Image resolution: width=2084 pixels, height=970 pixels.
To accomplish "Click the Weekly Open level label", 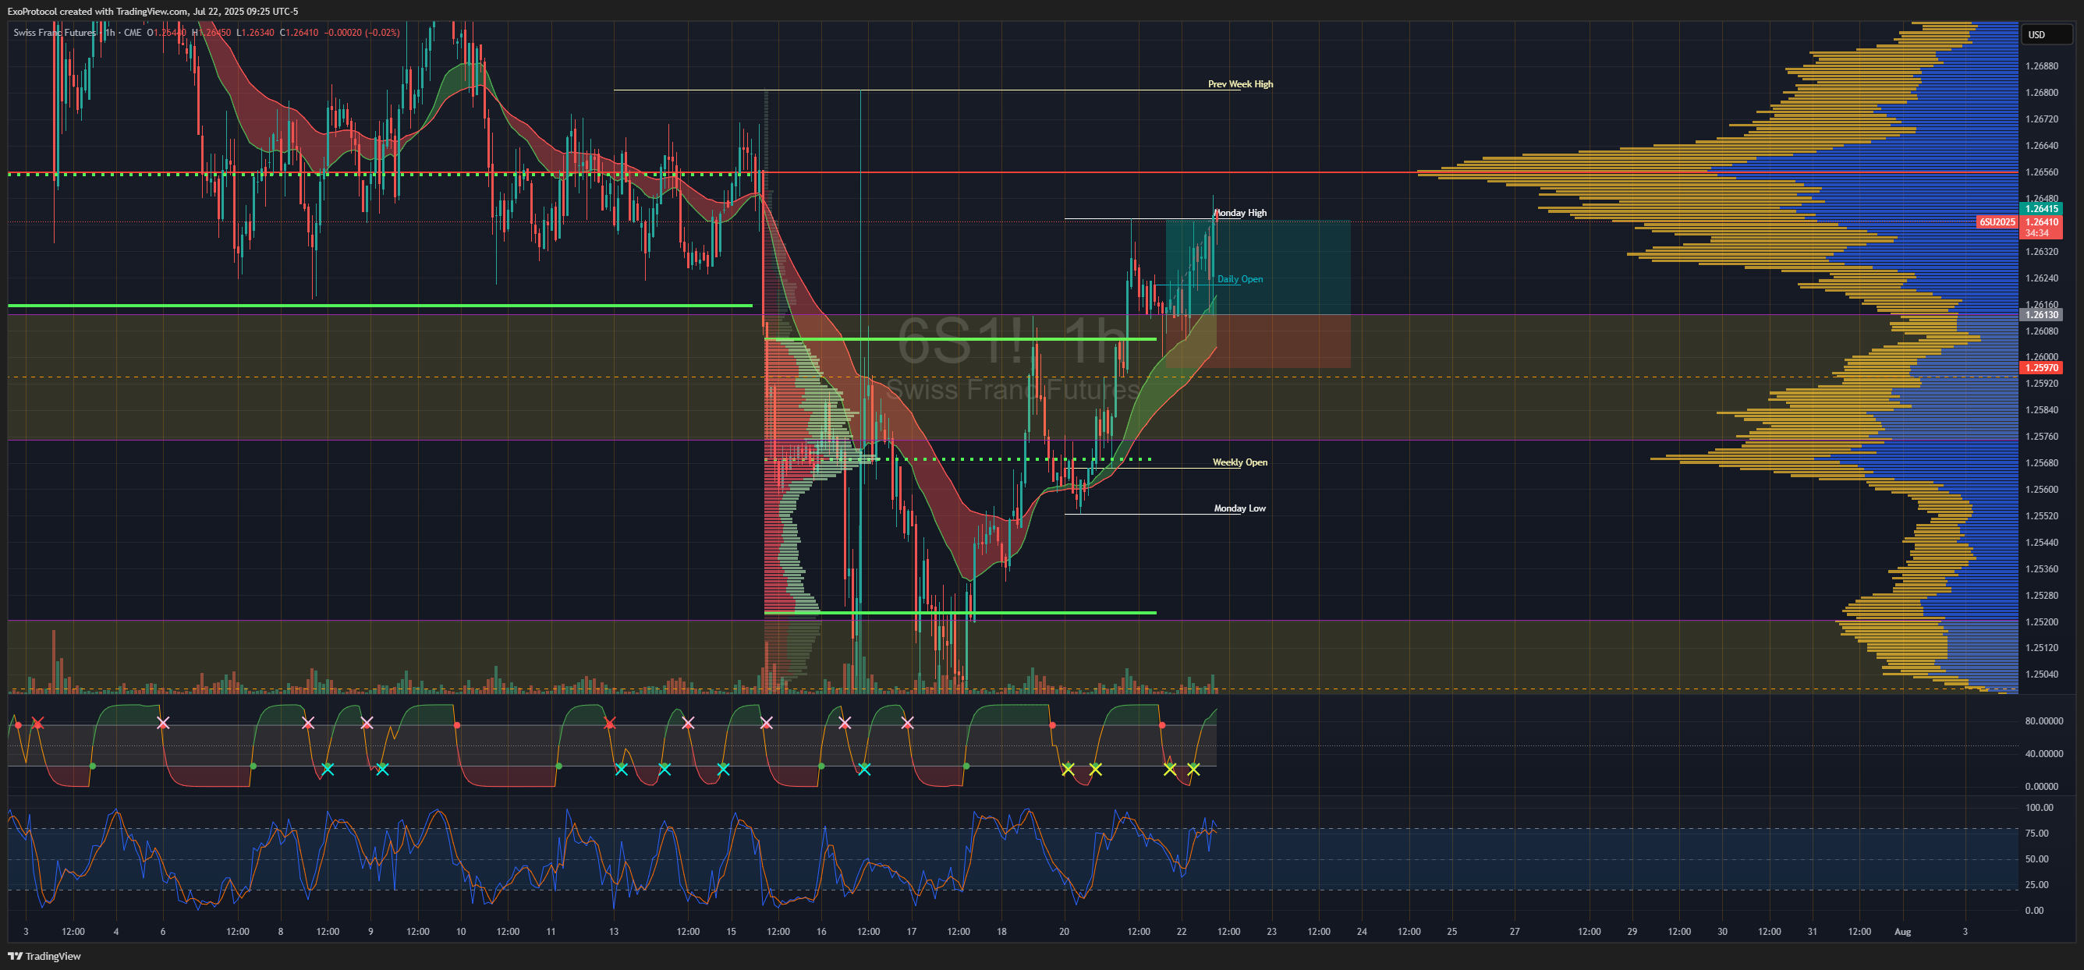I will (x=1240, y=462).
